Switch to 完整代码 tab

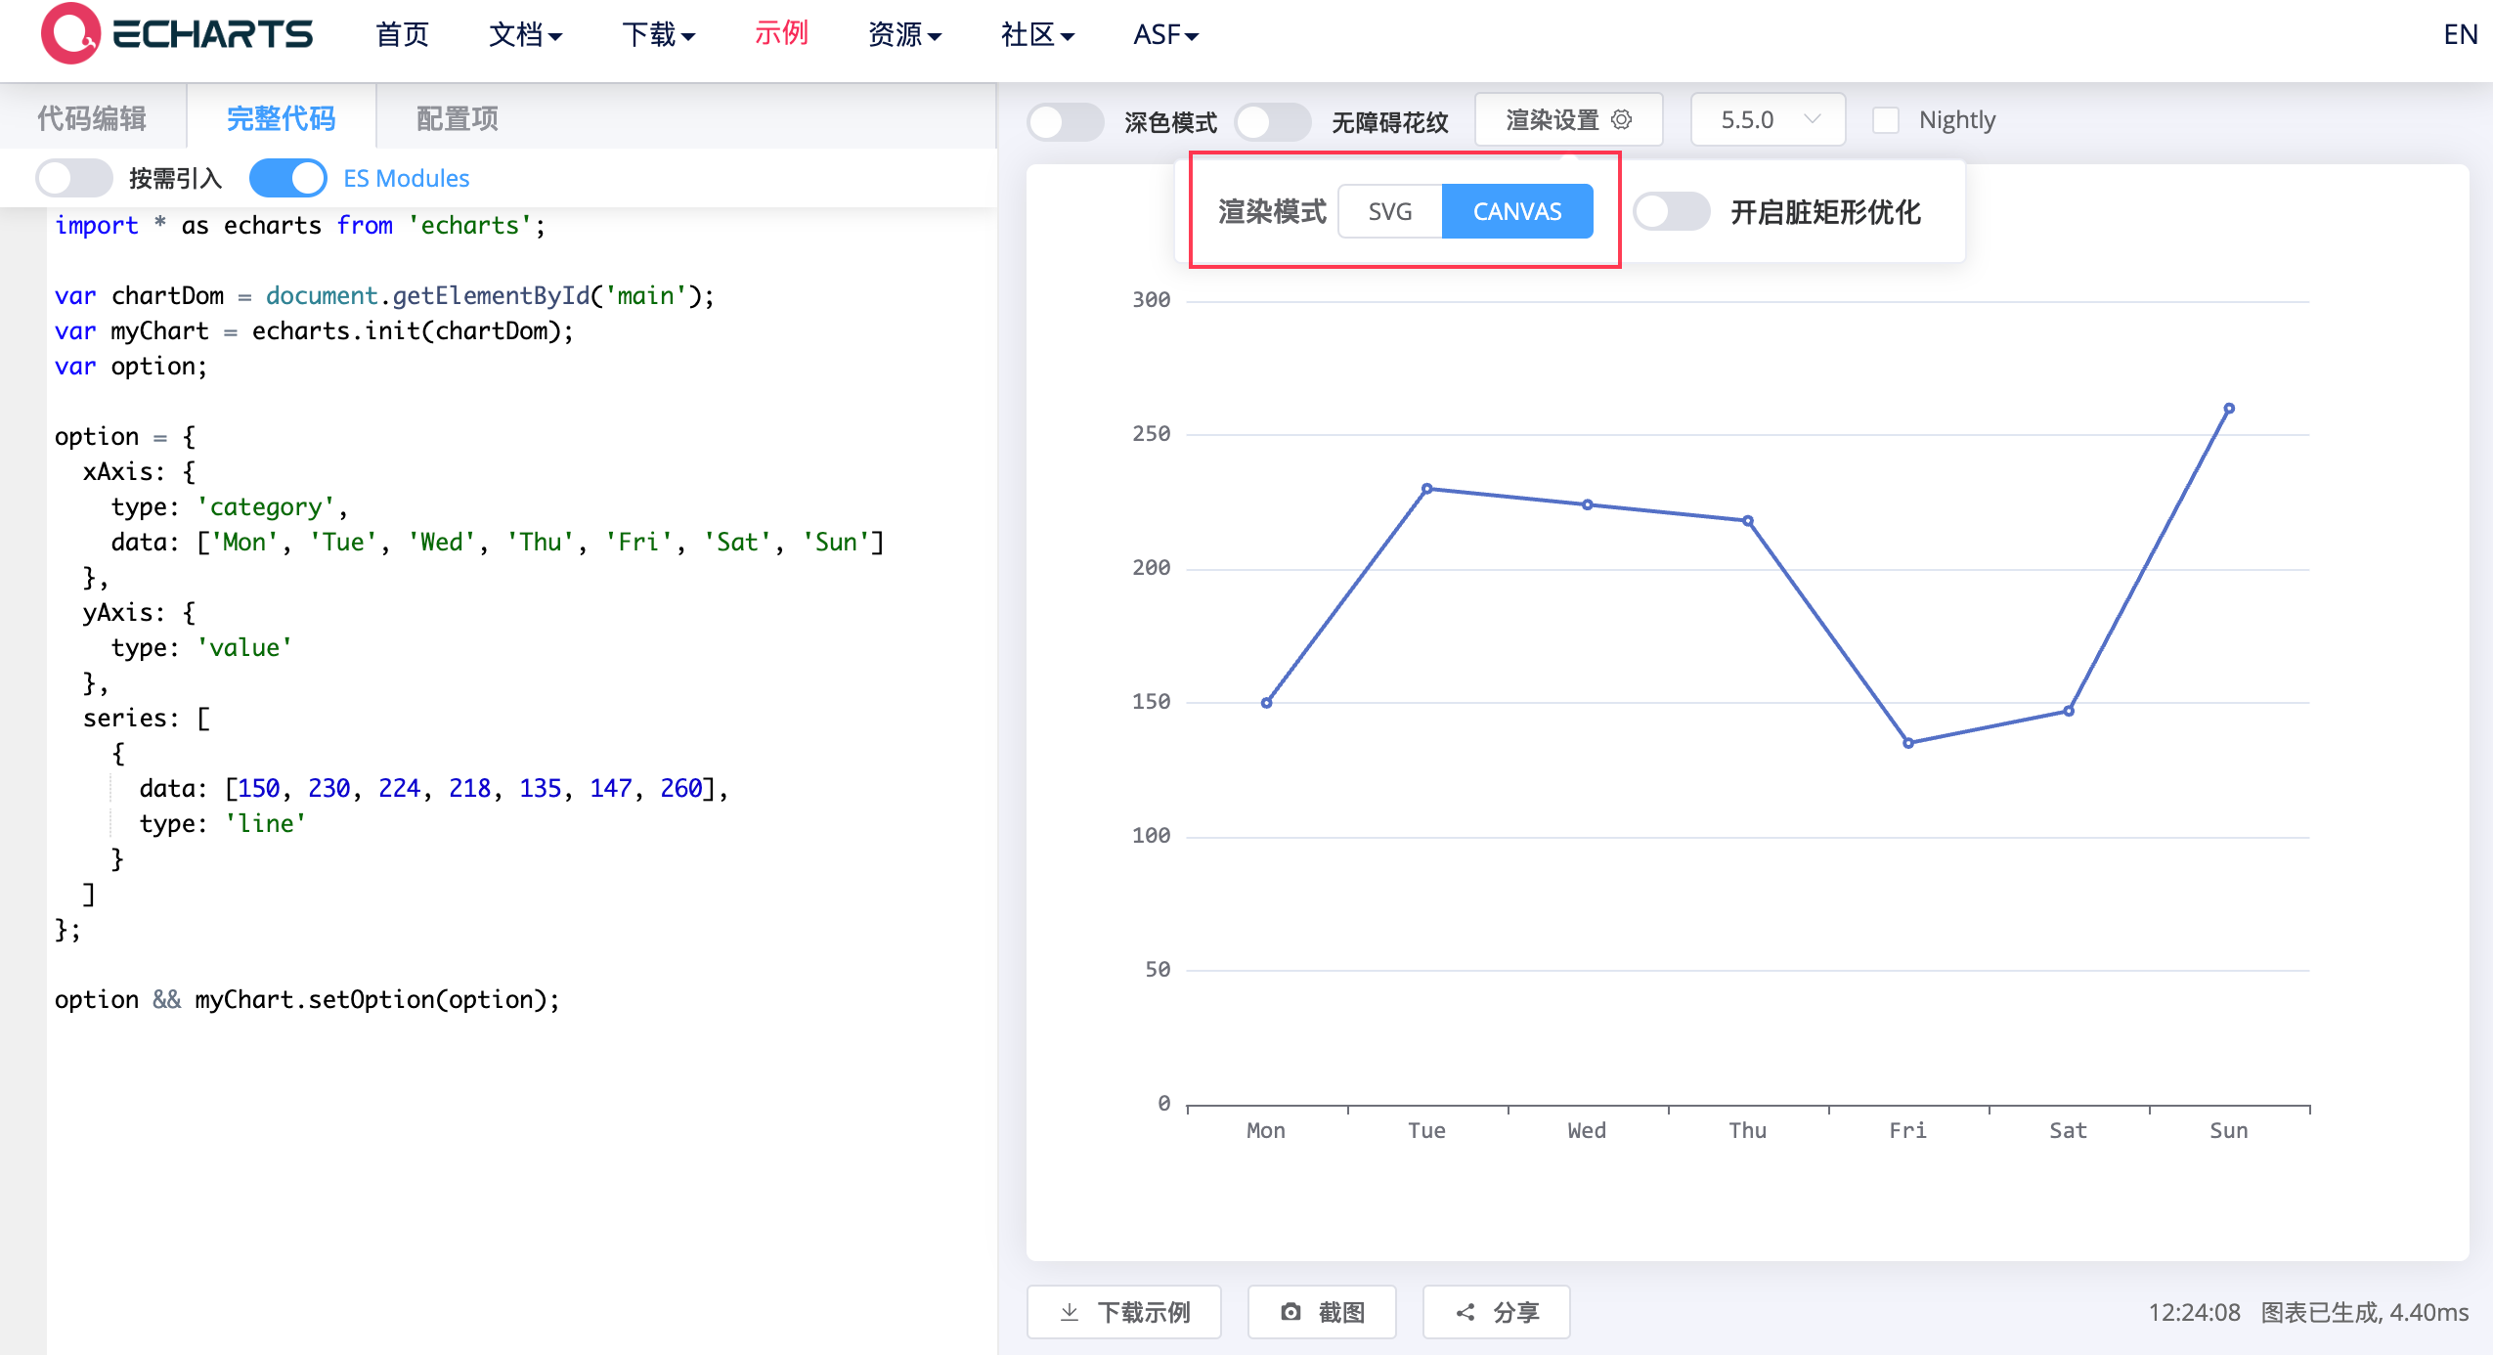tap(281, 118)
